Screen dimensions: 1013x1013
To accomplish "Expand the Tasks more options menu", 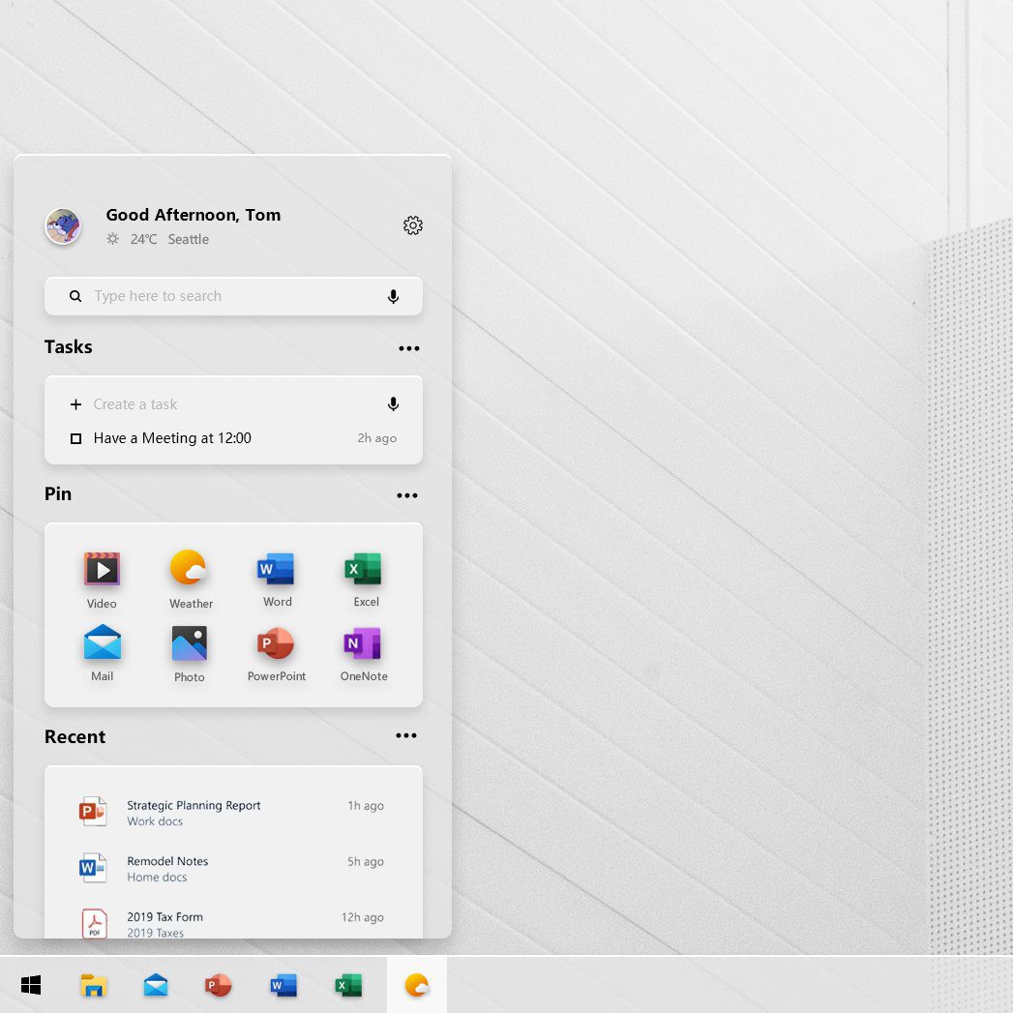I will point(409,348).
